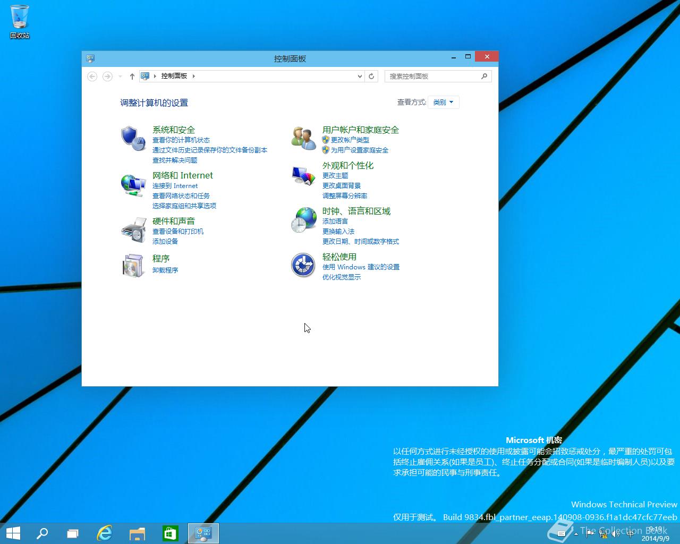Open the 轻松使用 ease of access icon
Viewport: 680px width, 544px height.
tap(303, 265)
